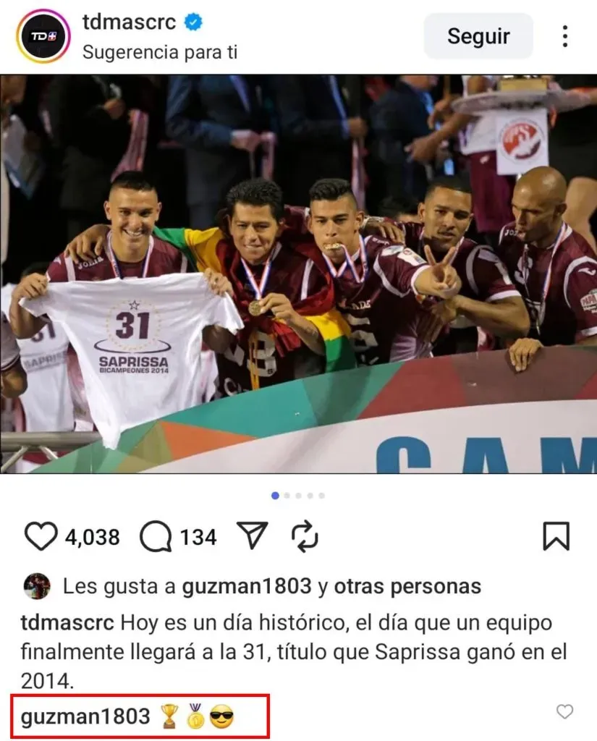Tap the Seguir button

(478, 36)
